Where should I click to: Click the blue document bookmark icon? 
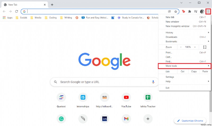pyautogui.click(x=113, y=18)
